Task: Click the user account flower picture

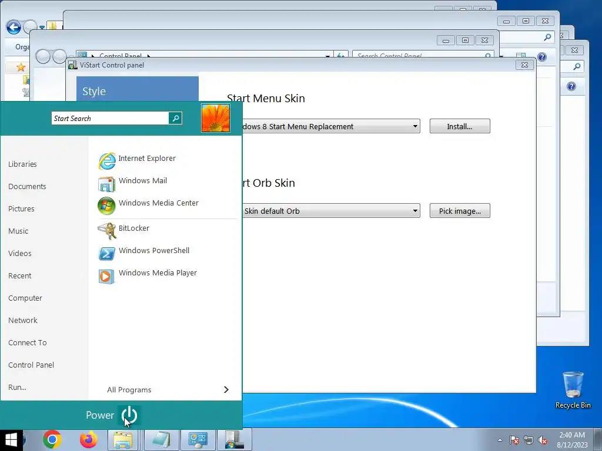Action: [x=216, y=118]
